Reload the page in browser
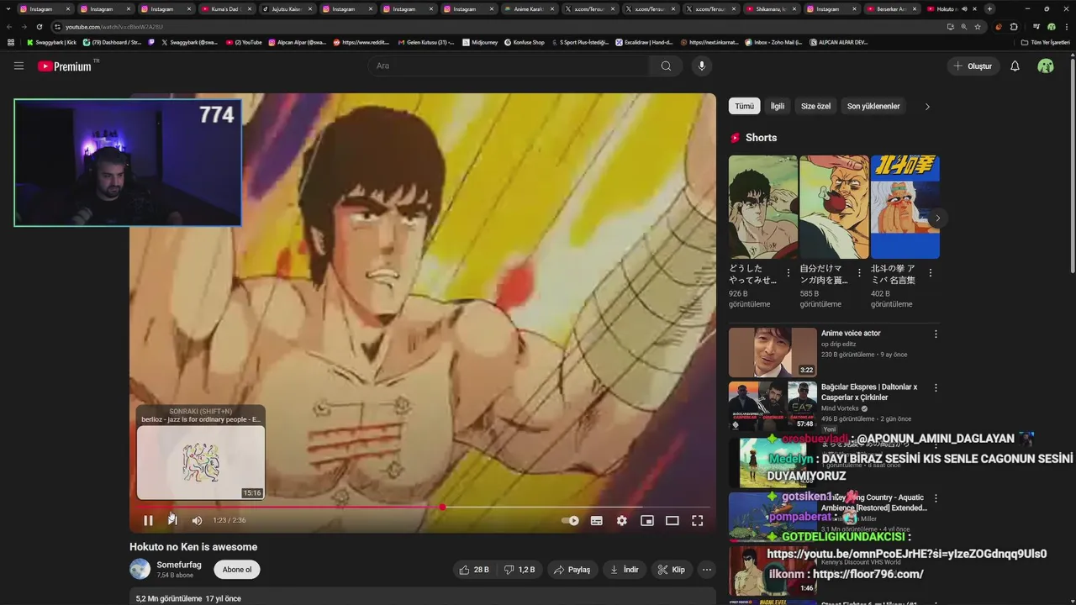This screenshot has height=605, width=1076. [x=39, y=27]
